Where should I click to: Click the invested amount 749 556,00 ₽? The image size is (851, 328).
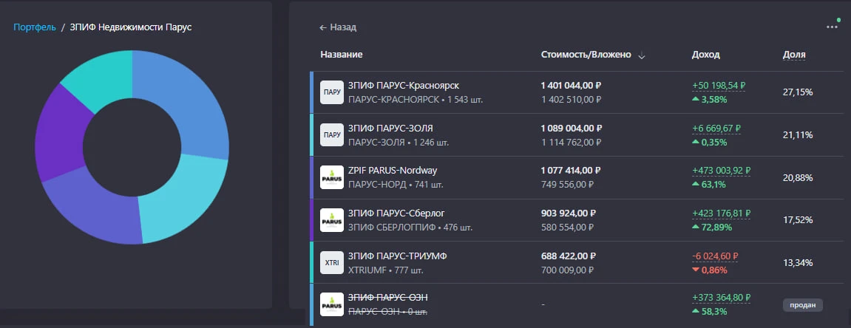[567, 185]
